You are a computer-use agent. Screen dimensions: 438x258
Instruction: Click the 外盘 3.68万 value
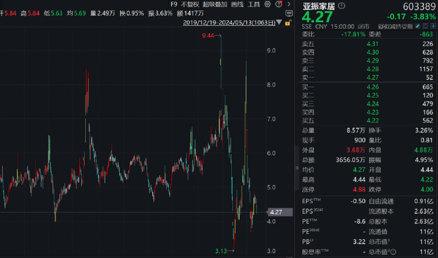356,150
